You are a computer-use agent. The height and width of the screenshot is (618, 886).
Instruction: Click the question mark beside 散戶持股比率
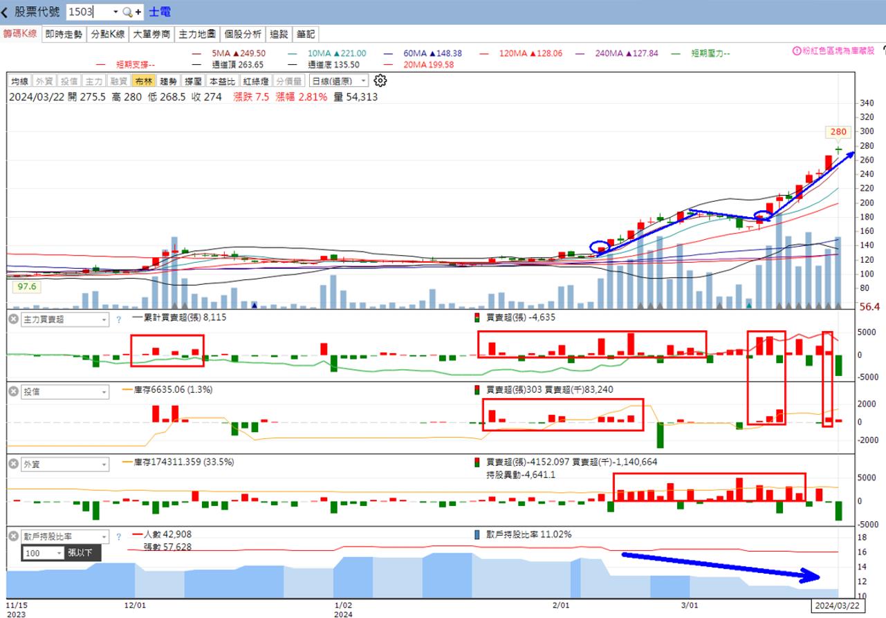118,536
